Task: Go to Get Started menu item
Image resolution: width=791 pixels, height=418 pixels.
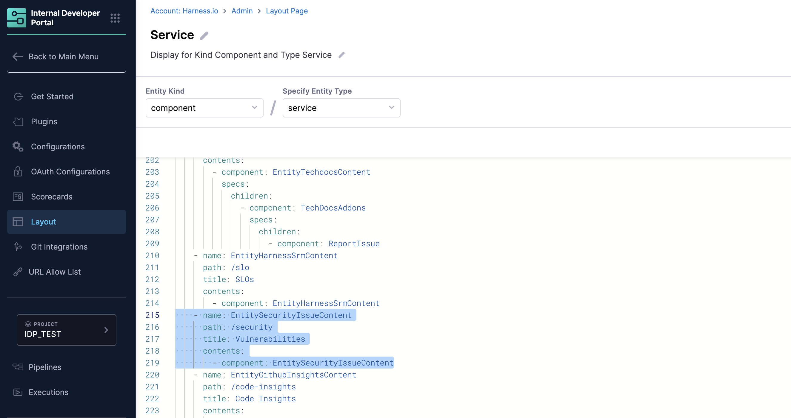Action: click(52, 97)
